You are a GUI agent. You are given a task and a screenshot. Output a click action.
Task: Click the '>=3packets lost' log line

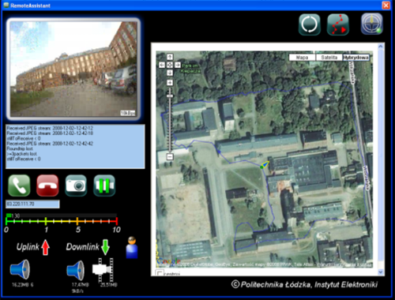click(22, 154)
